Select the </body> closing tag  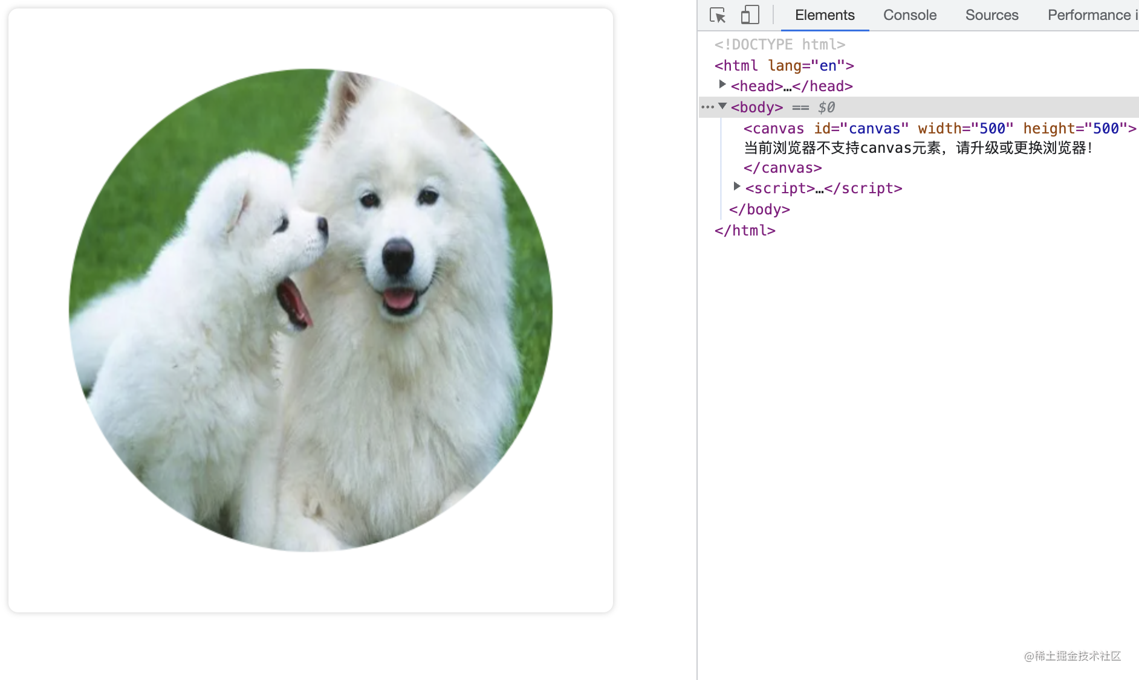point(759,210)
